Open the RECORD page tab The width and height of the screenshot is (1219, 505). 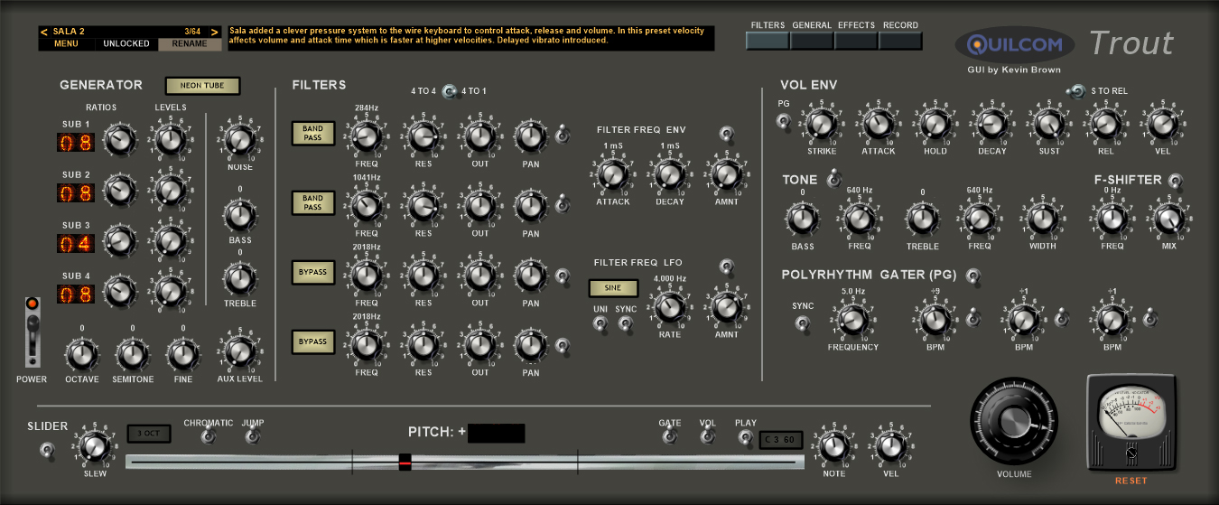pos(900,40)
